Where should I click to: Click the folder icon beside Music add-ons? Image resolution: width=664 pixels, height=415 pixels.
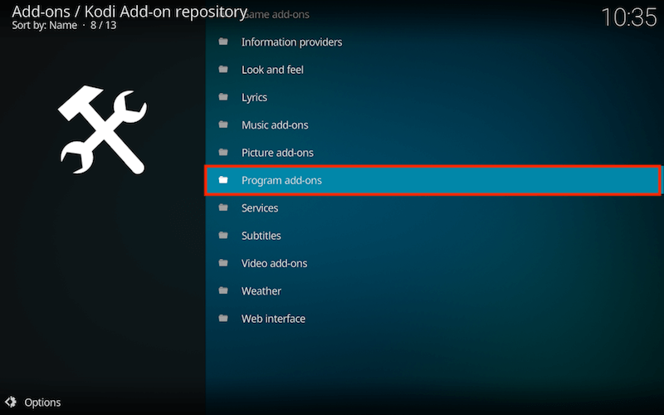click(x=223, y=124)
